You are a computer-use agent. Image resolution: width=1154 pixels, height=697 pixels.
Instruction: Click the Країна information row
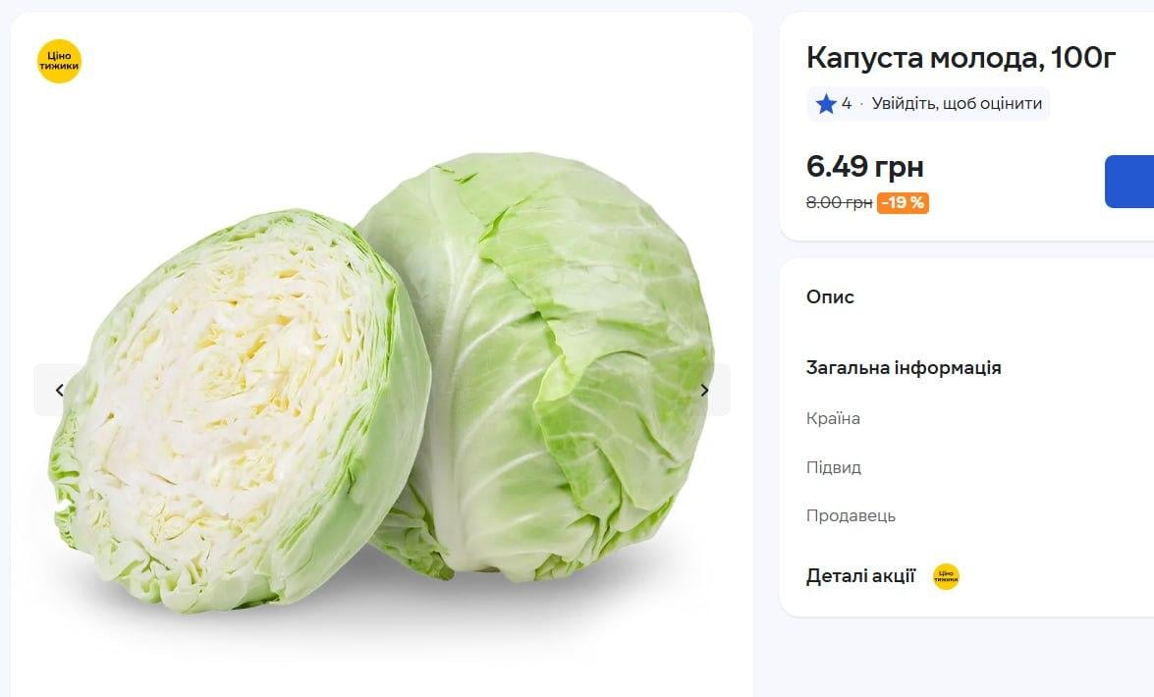tap(833, 418)
